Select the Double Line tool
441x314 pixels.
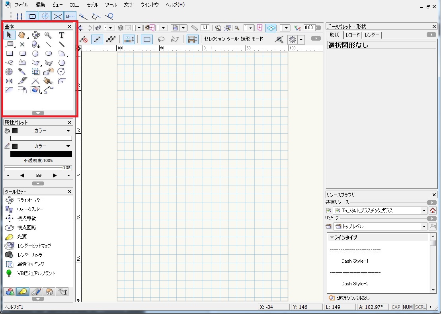62,44
